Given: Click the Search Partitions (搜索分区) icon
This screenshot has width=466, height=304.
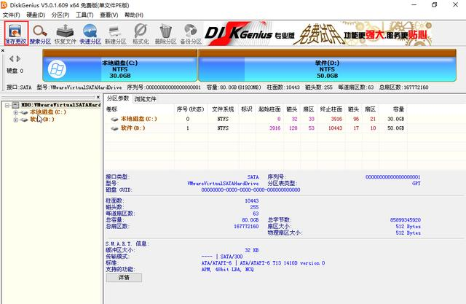Looking at the screenshot, I should 41,33.
